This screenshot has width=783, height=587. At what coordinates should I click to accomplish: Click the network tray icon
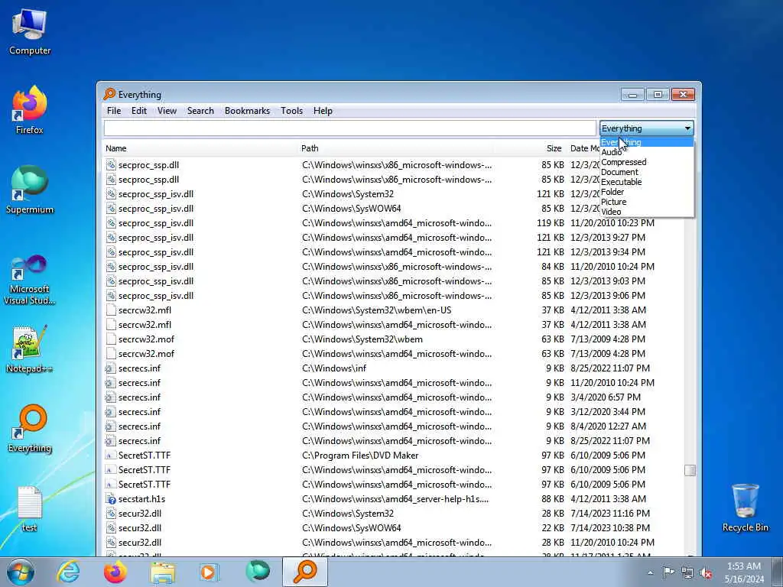coord(687,572)
